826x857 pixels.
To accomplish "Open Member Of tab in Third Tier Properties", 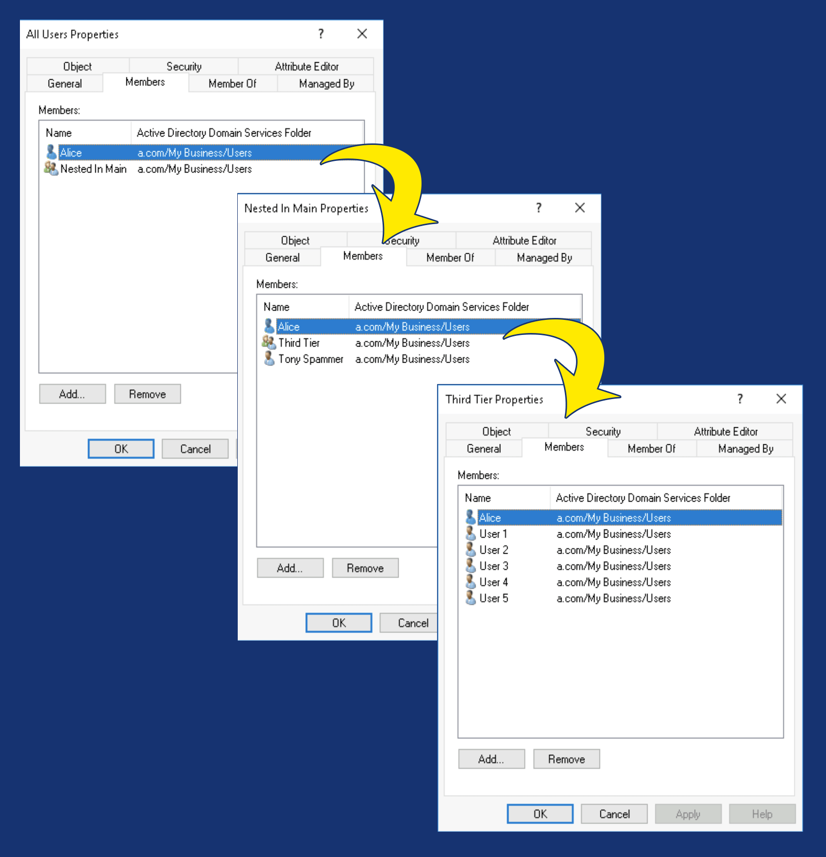I will pyautogui.click(x=651, y=449).
